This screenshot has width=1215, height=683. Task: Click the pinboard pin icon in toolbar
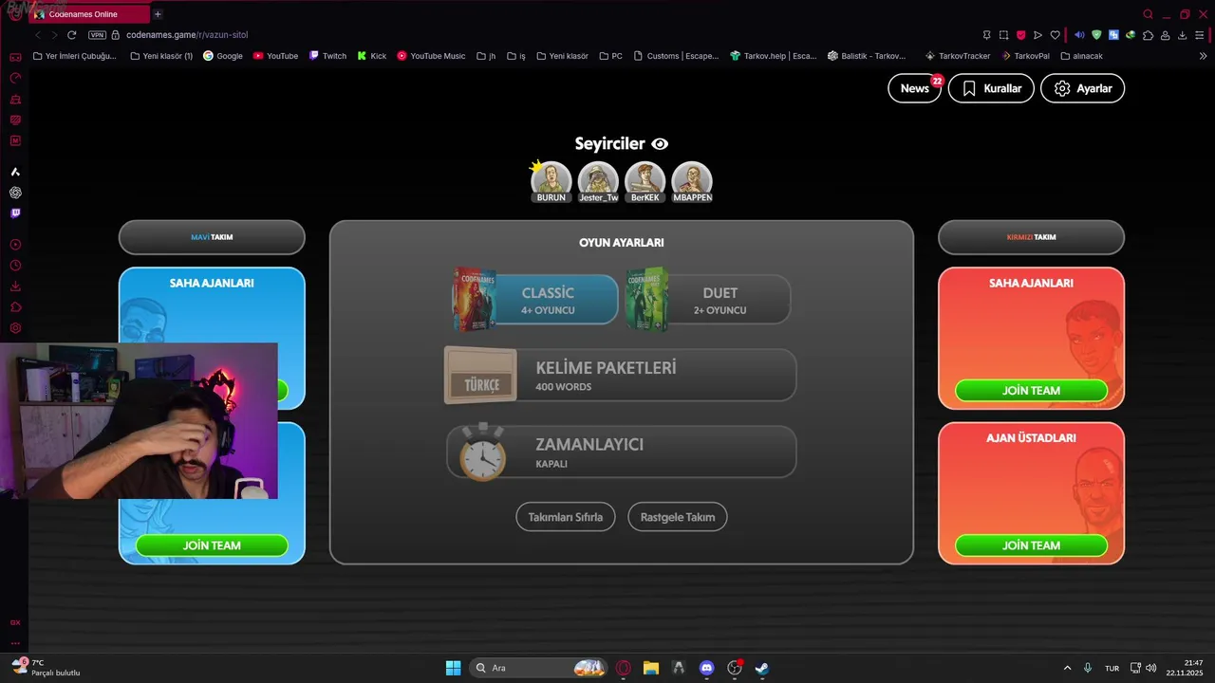coord(987,35)
